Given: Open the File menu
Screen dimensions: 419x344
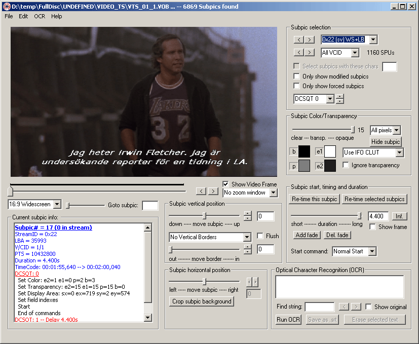Looking at the screenshot, I should (9, 16).
